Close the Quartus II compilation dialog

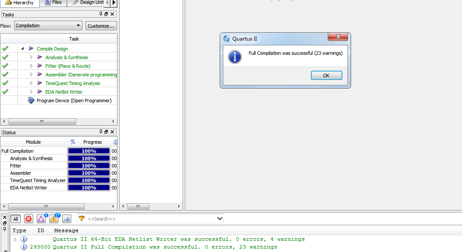pyautogui.click(x=338, y=37)
